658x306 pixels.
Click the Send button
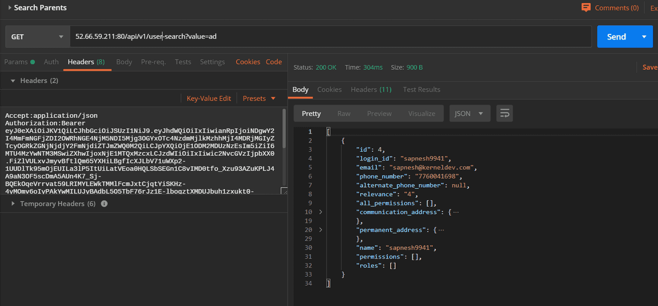tap(616, 36)
